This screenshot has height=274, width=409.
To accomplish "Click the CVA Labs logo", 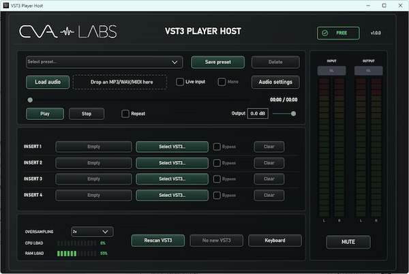I will (68, 31).
